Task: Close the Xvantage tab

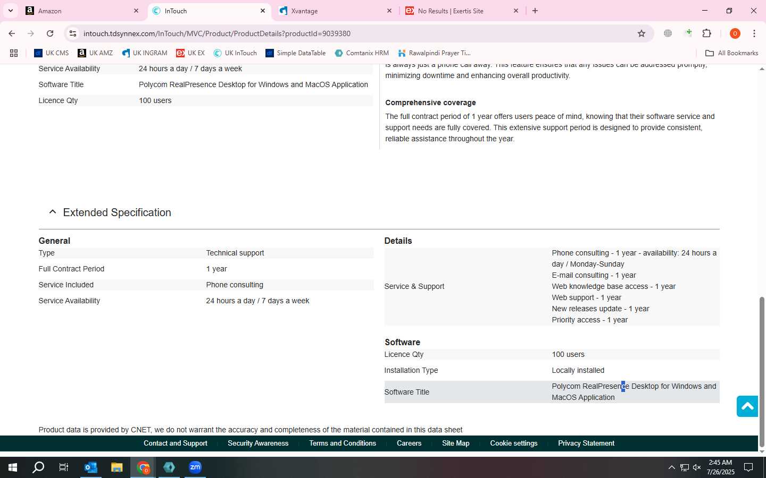Action: point(389,11)
